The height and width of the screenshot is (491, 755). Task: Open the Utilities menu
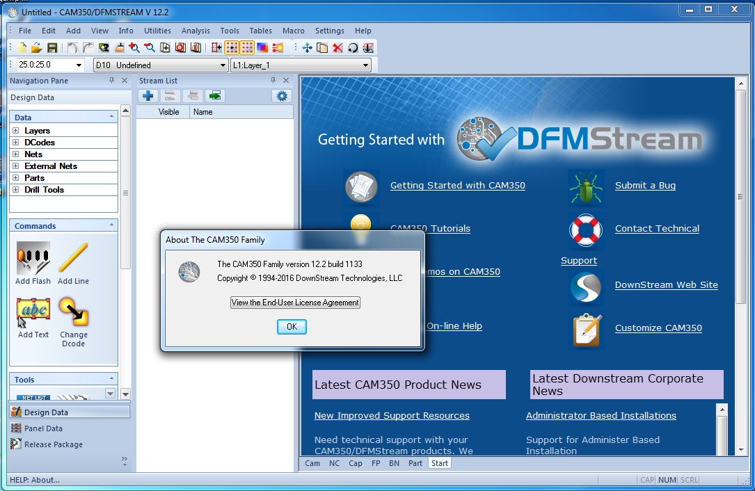[x=157, y=31]
